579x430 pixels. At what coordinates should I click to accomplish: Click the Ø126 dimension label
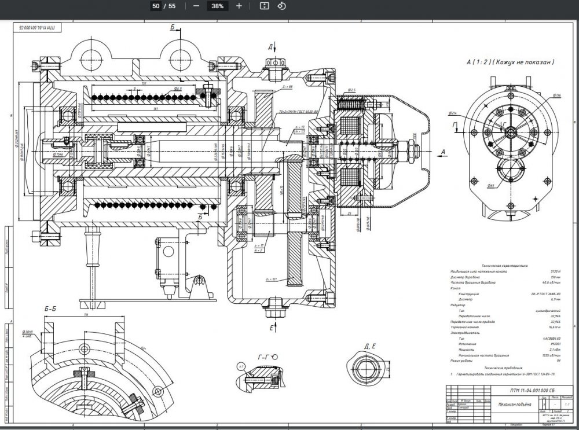pyautogui.click(x=556, y=95)
